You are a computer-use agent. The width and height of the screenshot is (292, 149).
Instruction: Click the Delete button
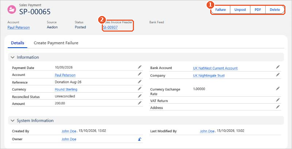pos(275,10)
